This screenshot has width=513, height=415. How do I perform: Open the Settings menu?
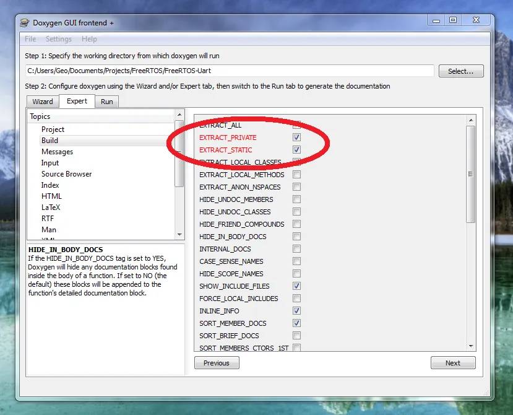pos(59,39)
